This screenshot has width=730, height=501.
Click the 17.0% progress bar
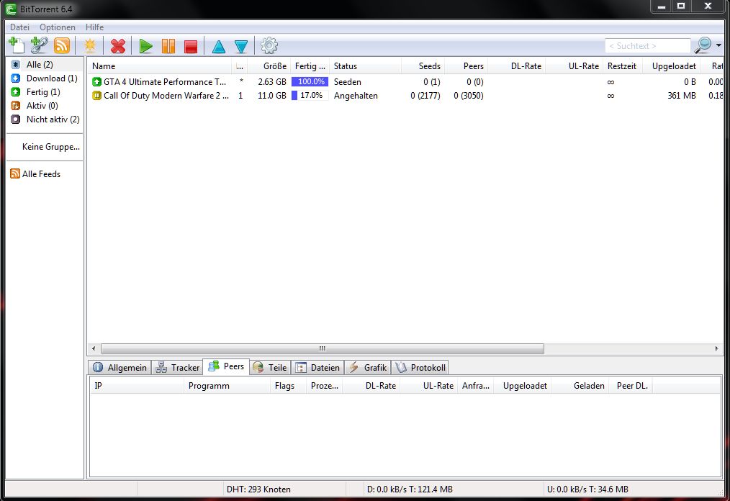(310, 96)
